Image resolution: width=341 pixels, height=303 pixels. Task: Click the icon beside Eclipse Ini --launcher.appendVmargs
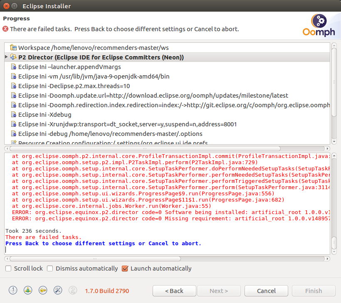tap(13, 67)
